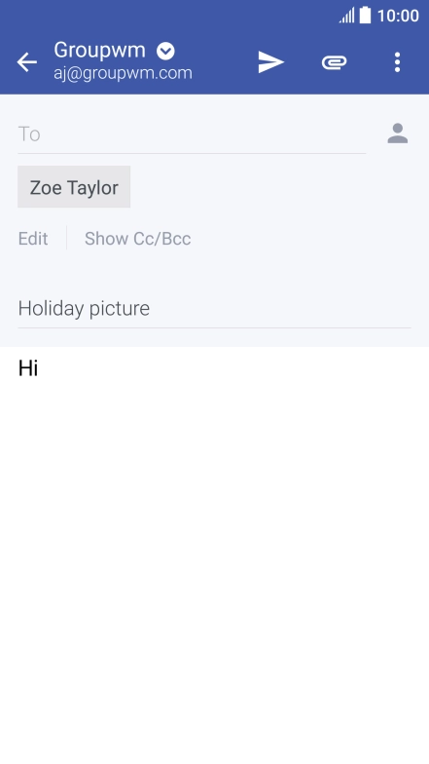Expand the Groupwm account dropdown arrow

click(x=165, y=51)
